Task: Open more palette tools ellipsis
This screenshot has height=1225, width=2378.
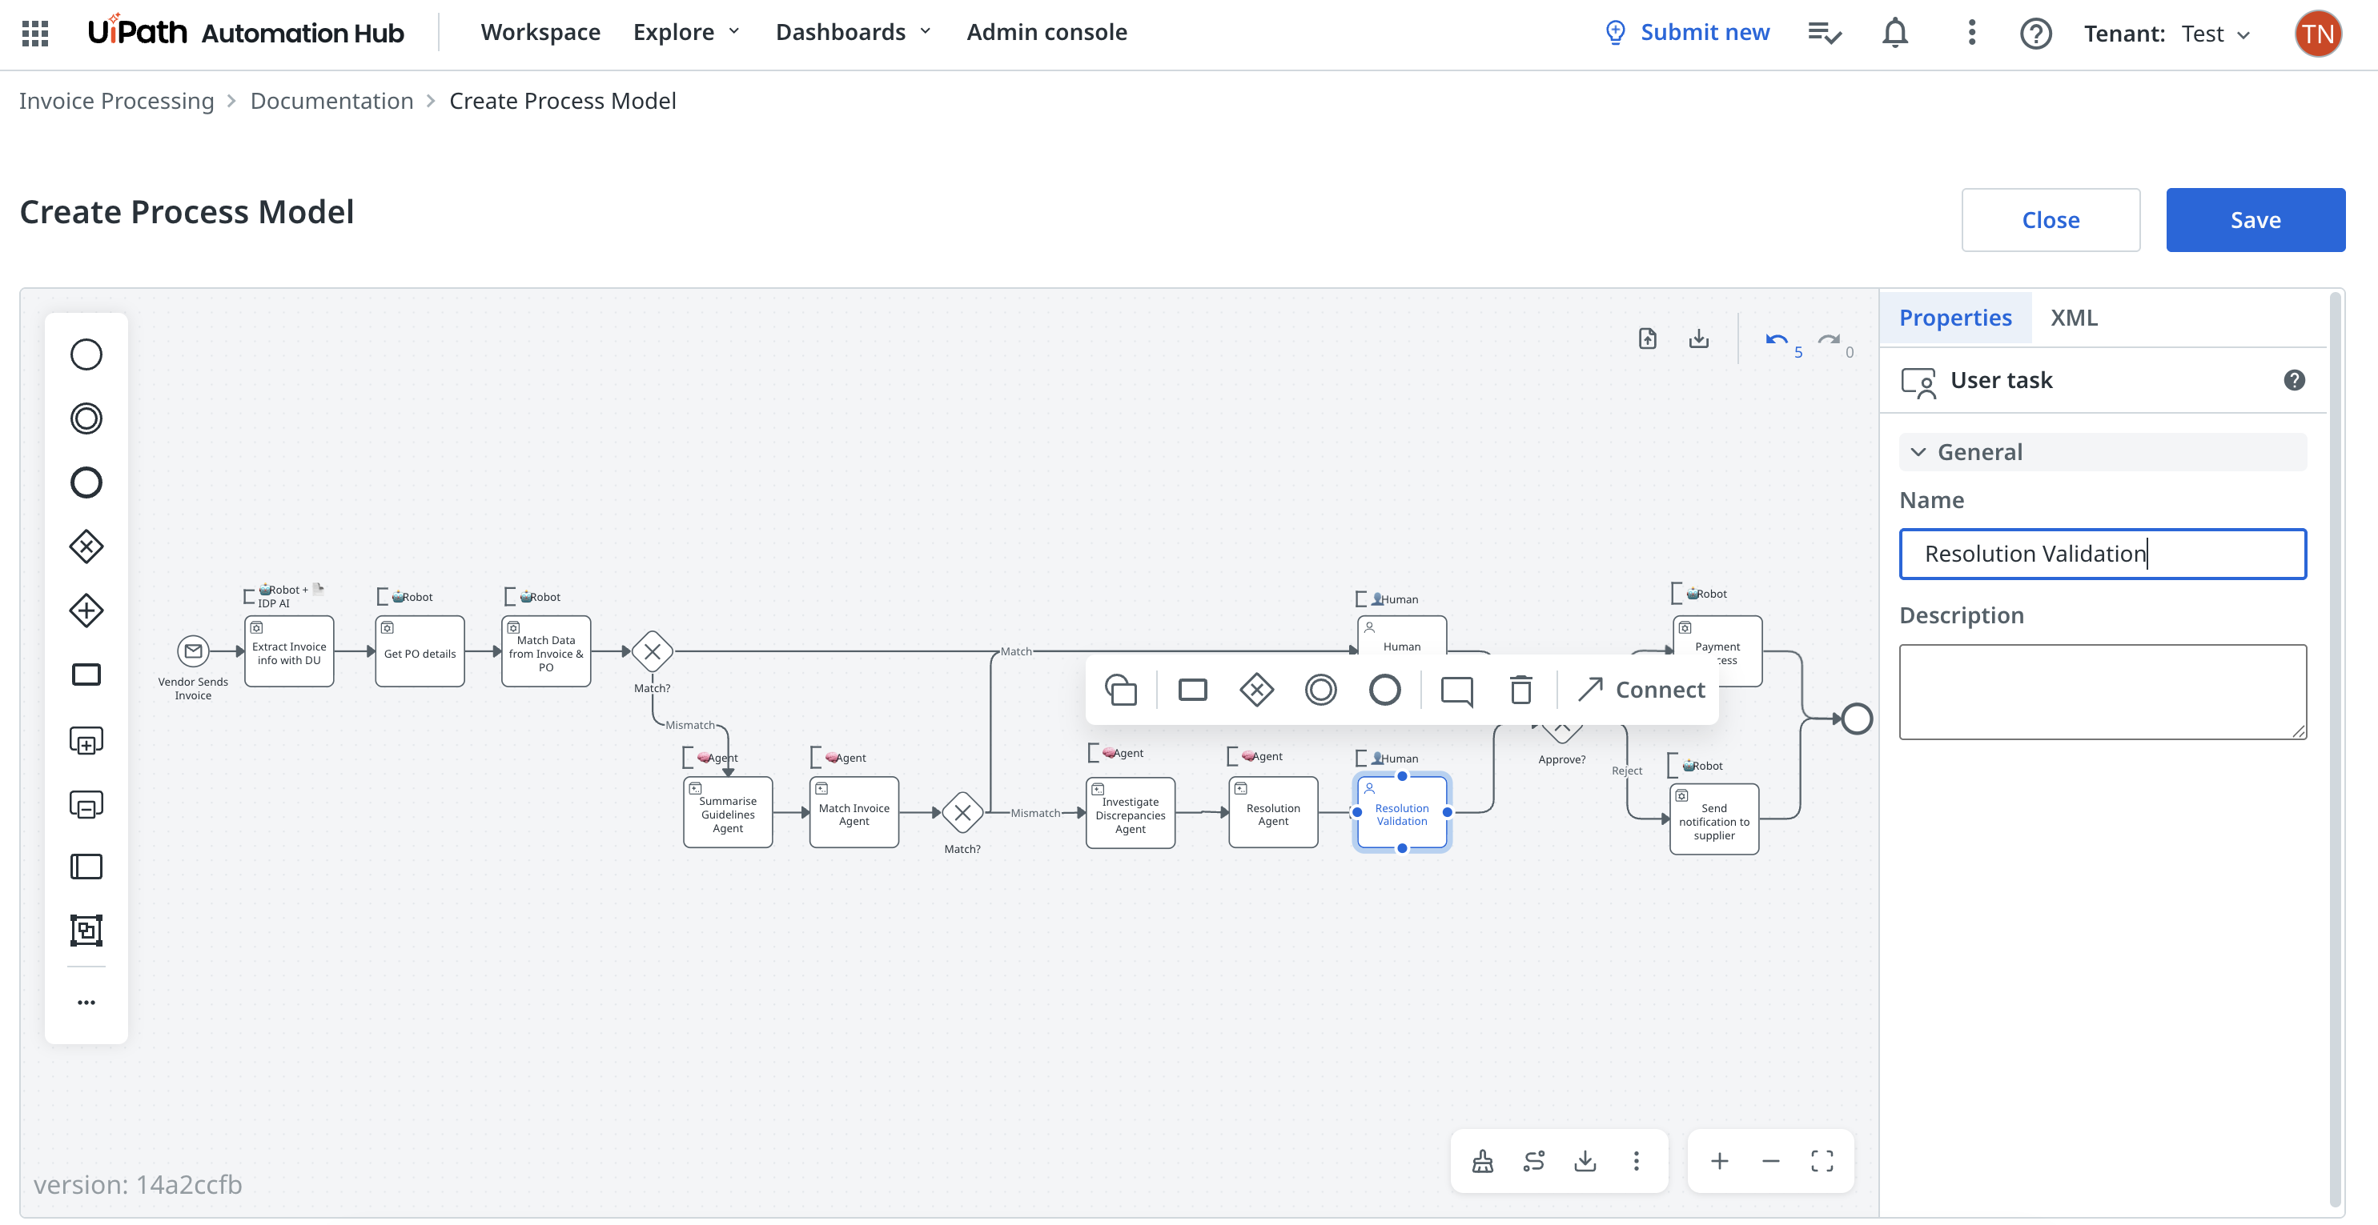Action: [86, 1003]
